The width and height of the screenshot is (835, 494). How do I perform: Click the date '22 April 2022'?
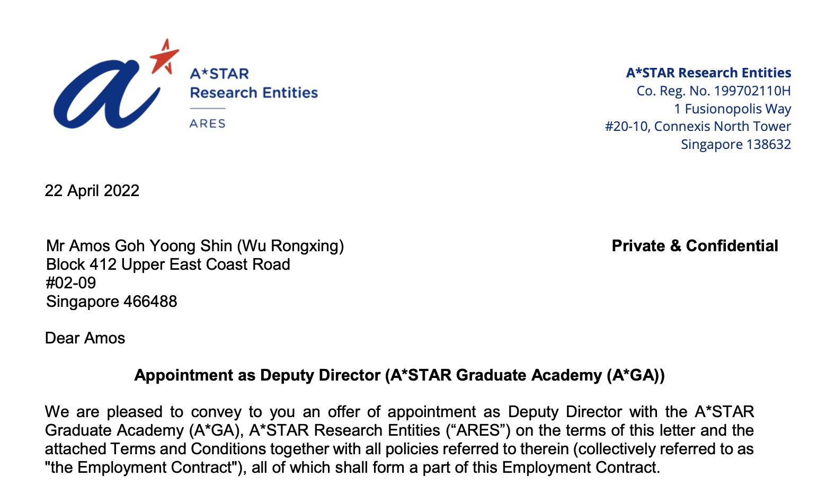pyautogui.click(x=92, y=191)
